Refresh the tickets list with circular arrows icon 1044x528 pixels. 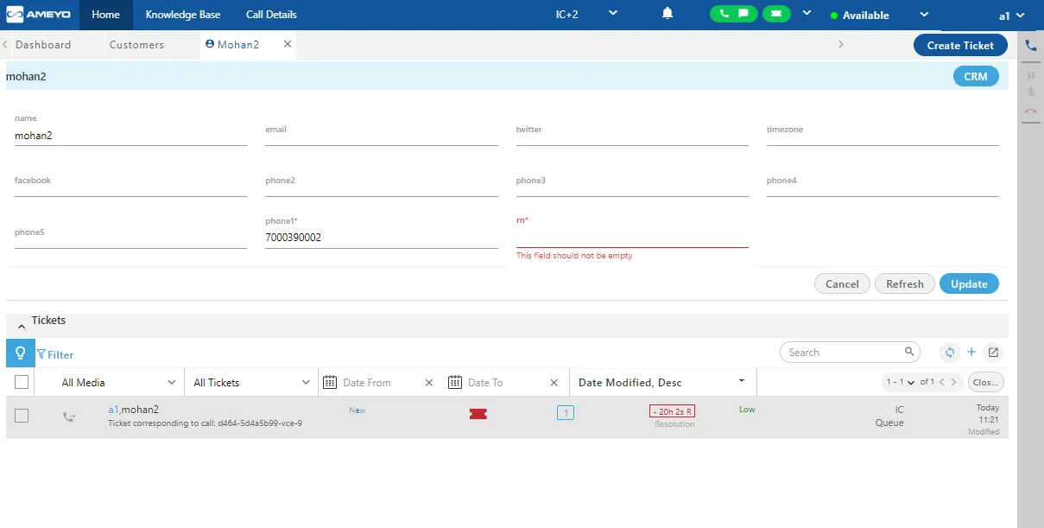tap(949, 353)
